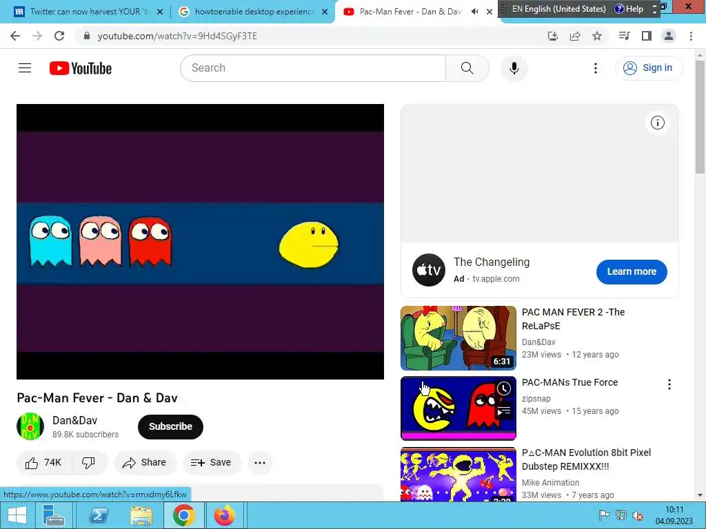This screenshot has height=529, width=706.
Task: Save the video to a playlist
Action: [x=212, y=462]
